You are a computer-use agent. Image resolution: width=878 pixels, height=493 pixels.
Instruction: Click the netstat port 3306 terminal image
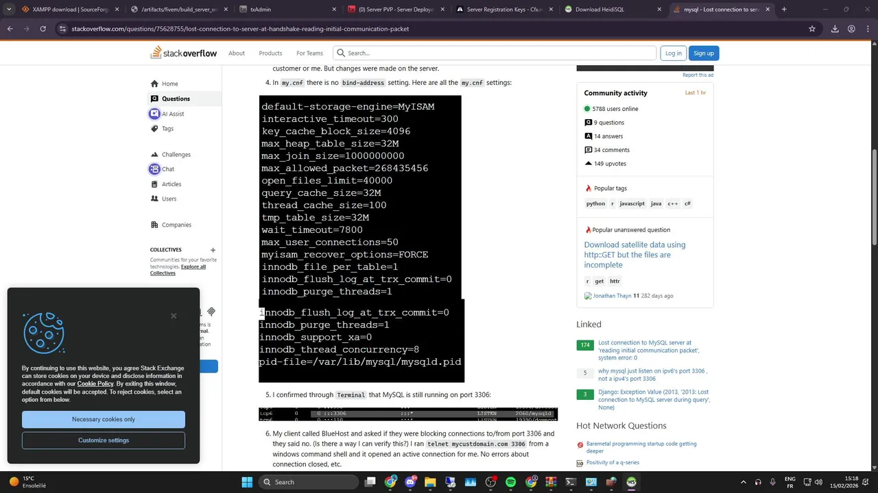[x=408, y=414]
